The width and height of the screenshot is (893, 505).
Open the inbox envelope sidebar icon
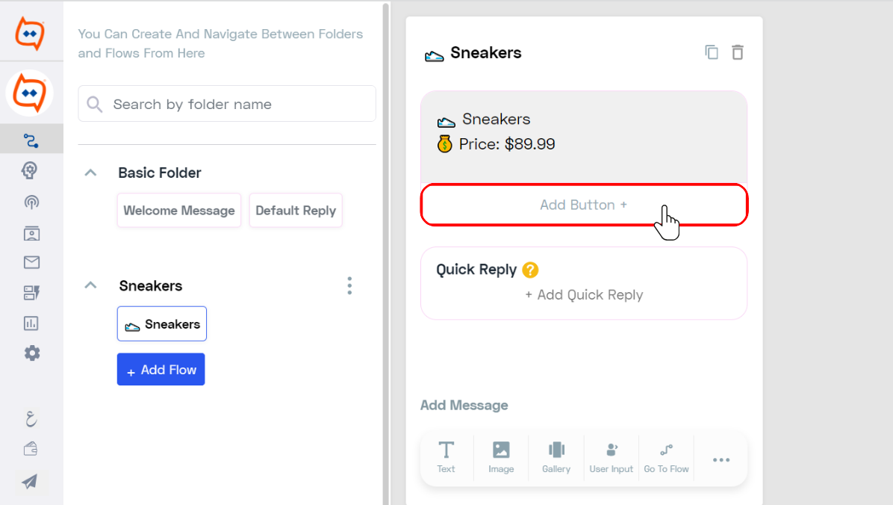tap(31, 262)
